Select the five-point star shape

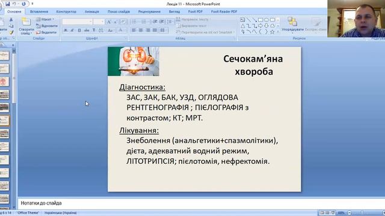pos(272,32)
